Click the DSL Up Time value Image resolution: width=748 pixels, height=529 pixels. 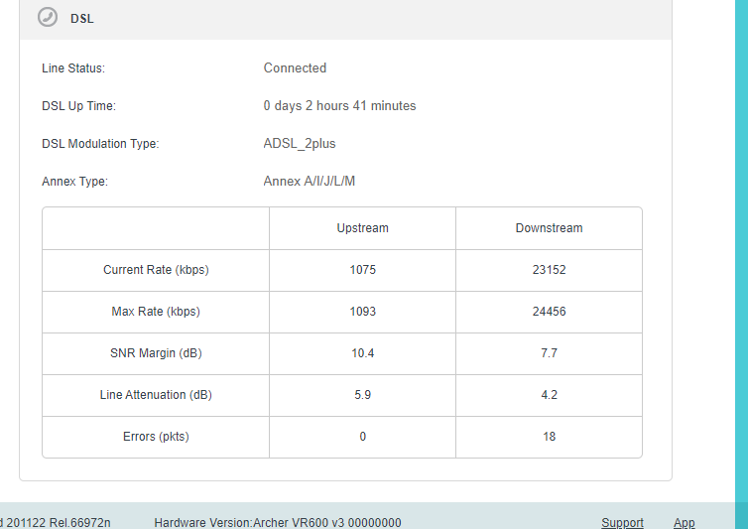click(x=339, y=106)
